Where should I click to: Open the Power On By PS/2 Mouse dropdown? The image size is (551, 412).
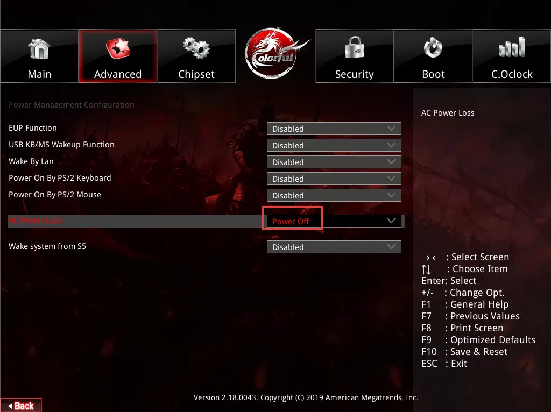(334, 195)
